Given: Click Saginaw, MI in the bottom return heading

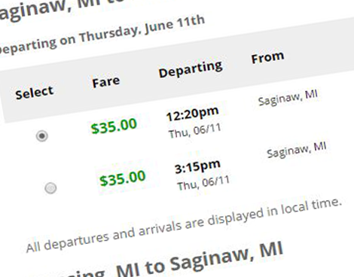Looking at the screenshot, I should pyautogui.click(x=227, y=257).
